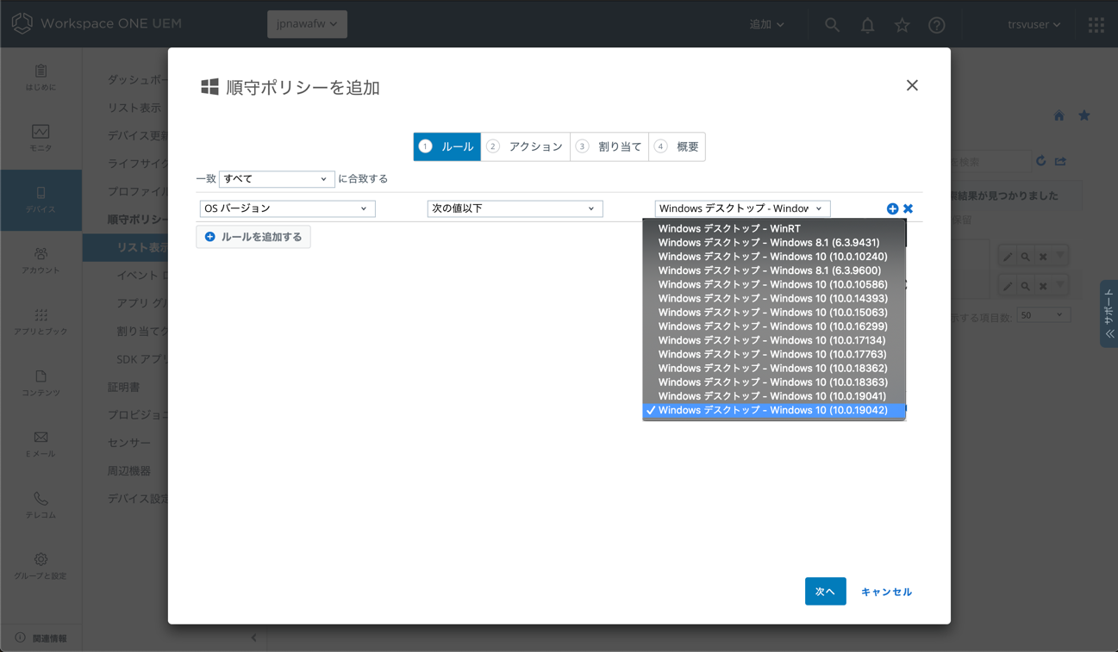
Task: Collapse sidebar with the left chevron
Action: pos(253,638)
